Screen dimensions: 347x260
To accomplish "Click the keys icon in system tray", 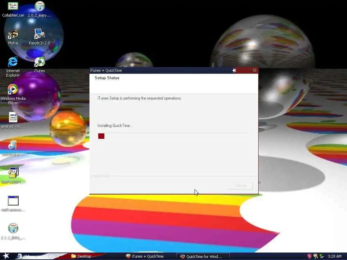I will (315, 256).
